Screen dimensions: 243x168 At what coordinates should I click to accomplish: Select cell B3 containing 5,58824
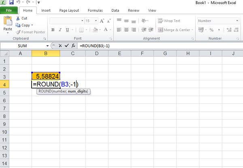coord(46,76)
